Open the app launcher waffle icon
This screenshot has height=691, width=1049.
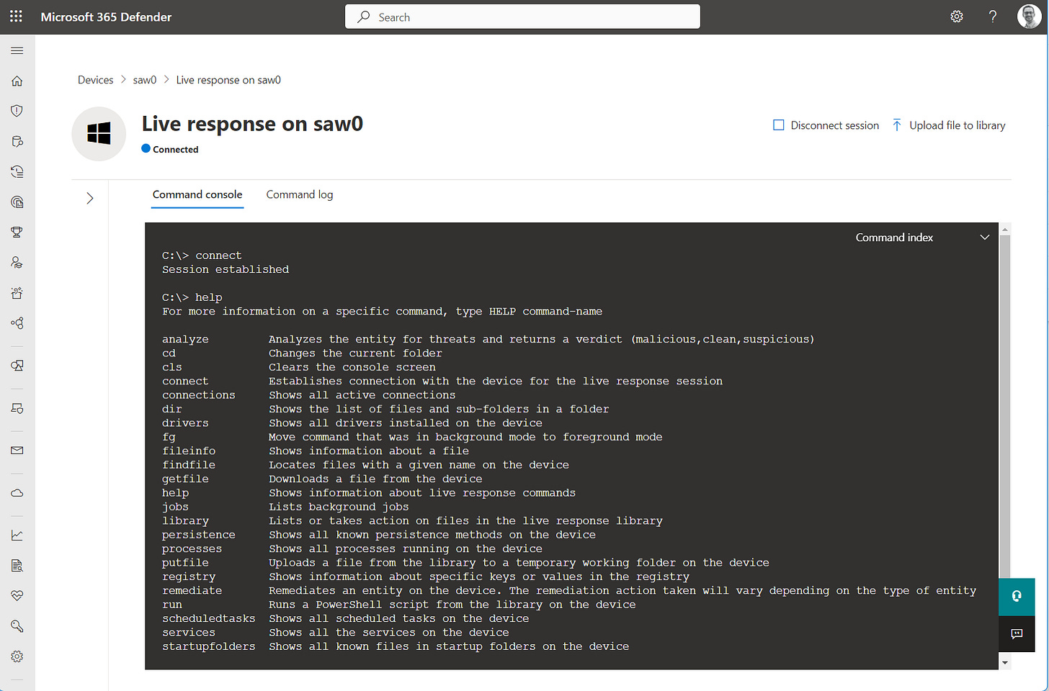click(16, 16)
